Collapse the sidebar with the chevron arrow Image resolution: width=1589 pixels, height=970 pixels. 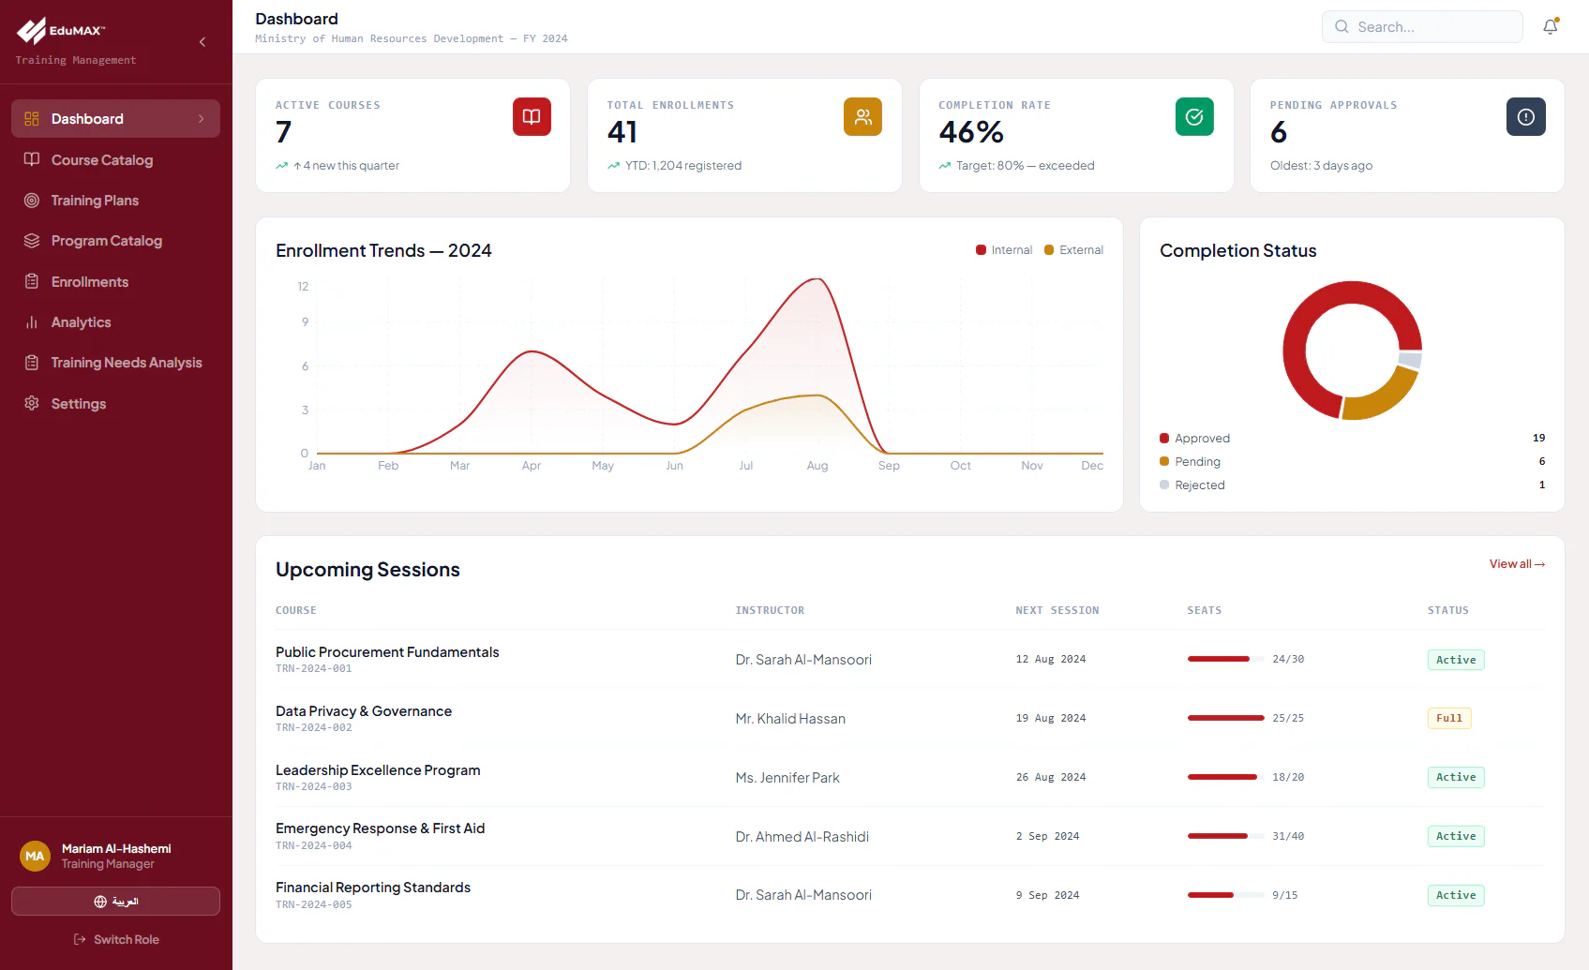point(202,42)
